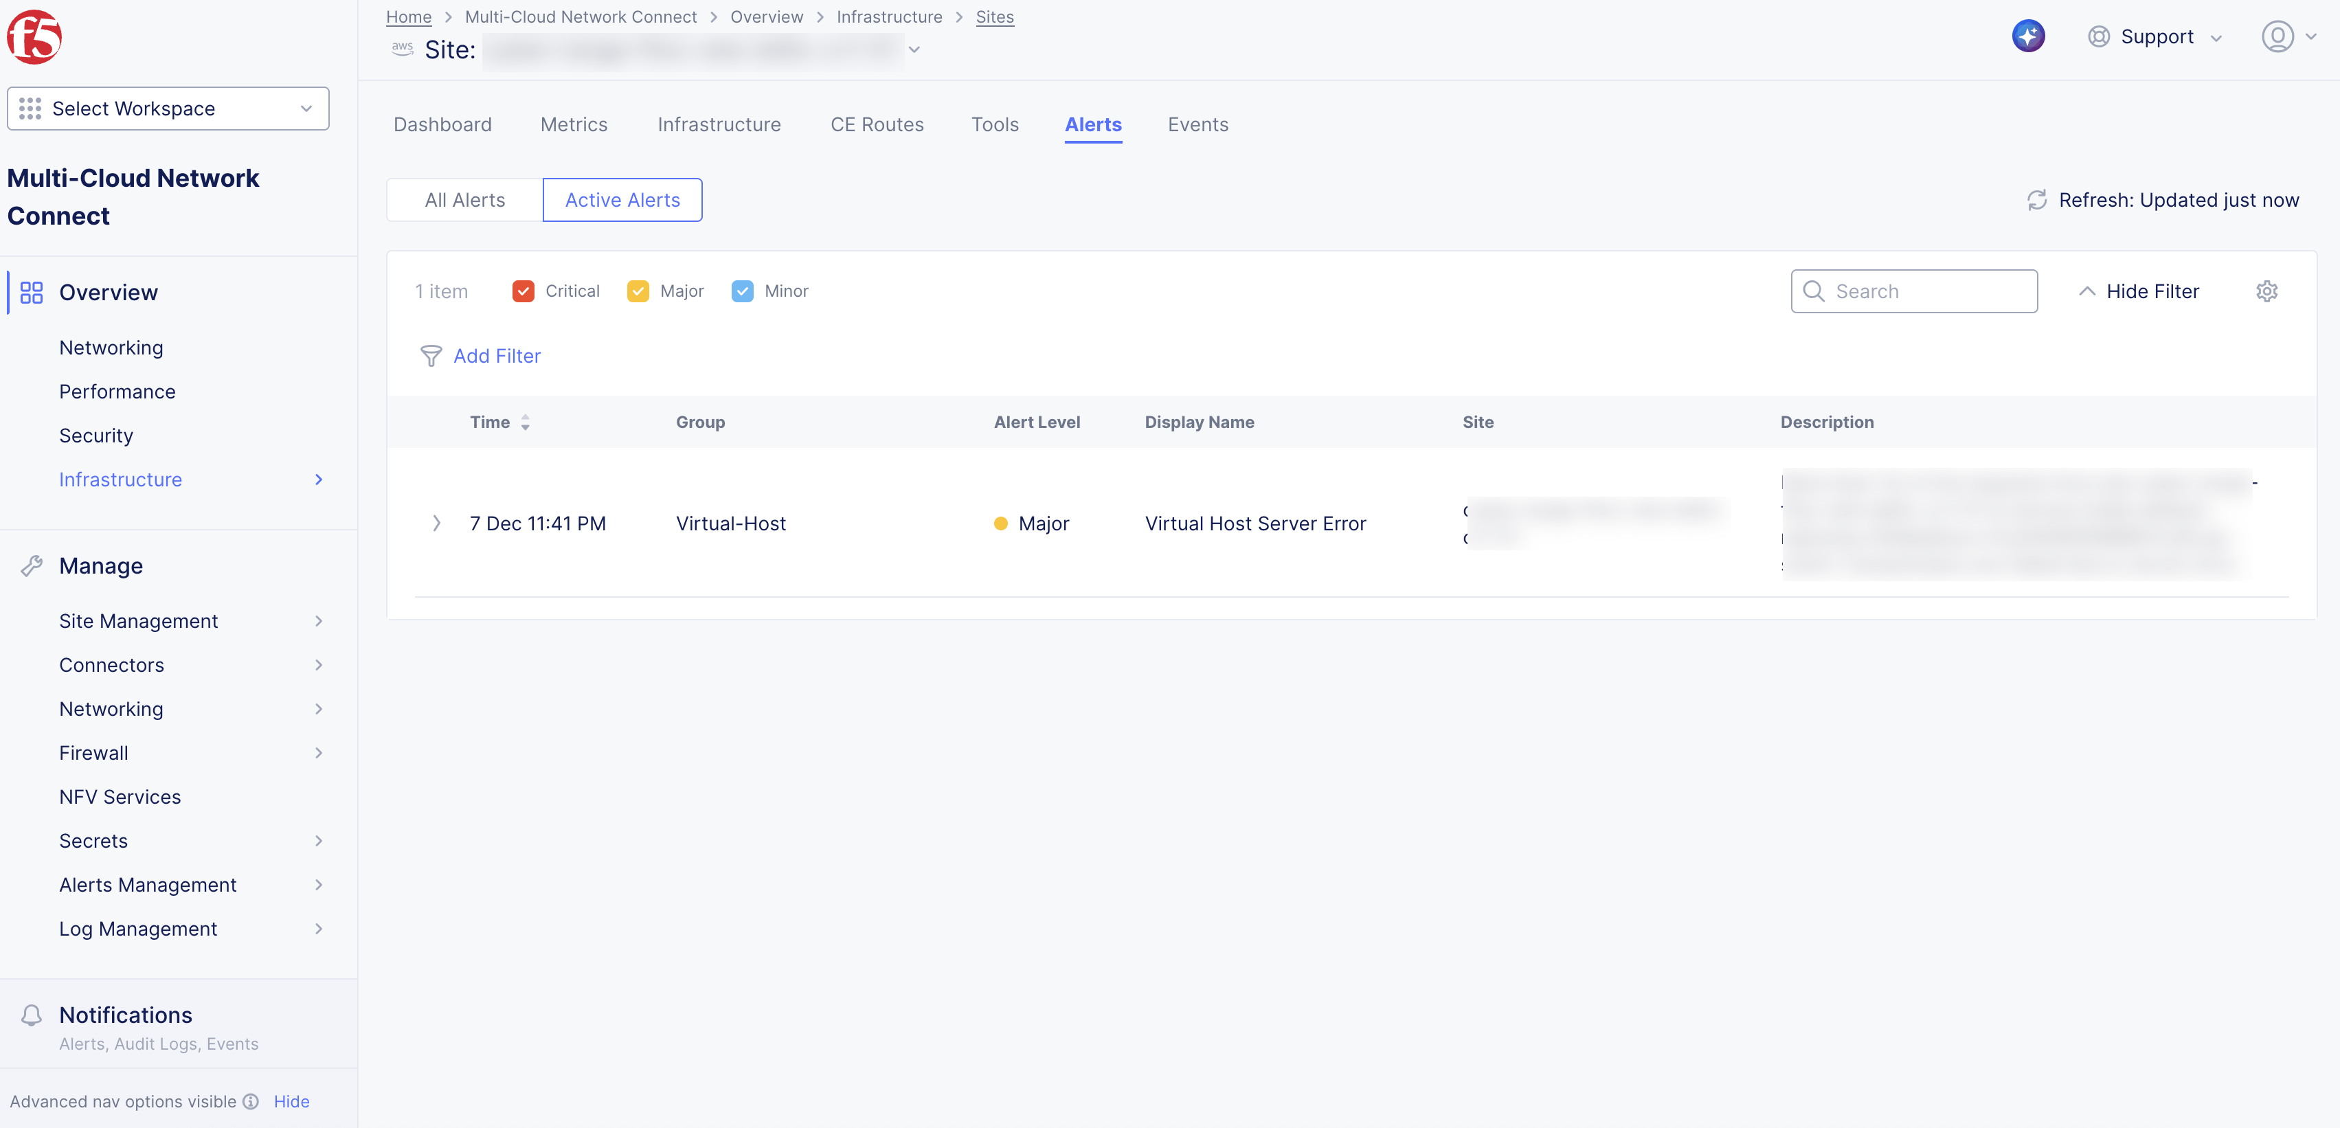This screenshot has width=2340, height=1128.
Task: Click the refresh arrows icon
Action: coord(2036,200)
